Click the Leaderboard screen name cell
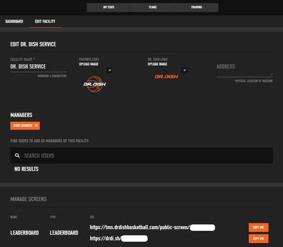283x247 pixels. [x=25, y=233]
